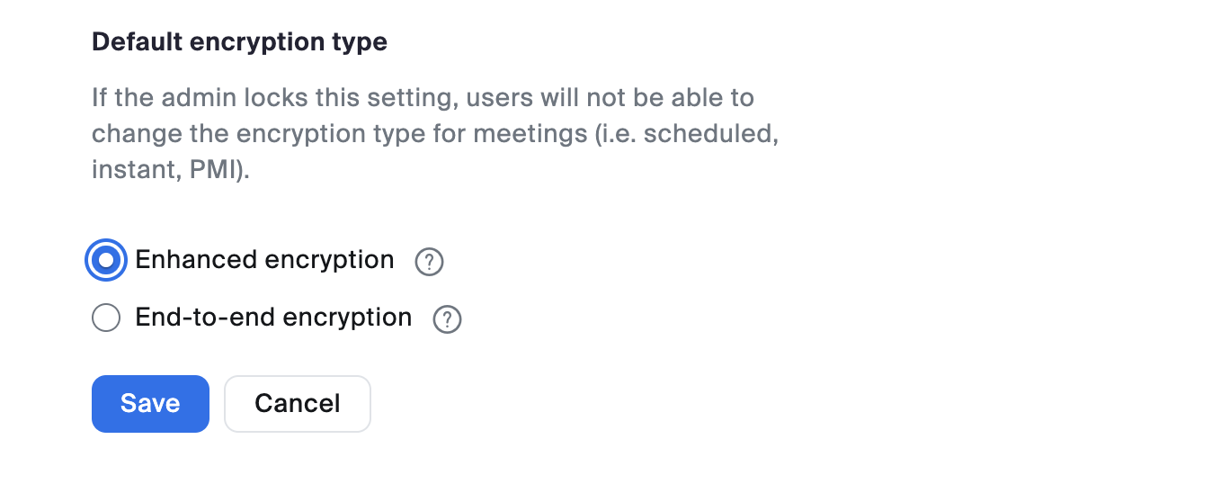The image size is (1212, 493).
Task: Open help tooltip for Enhanced encryption
Action: coord(429,262)
